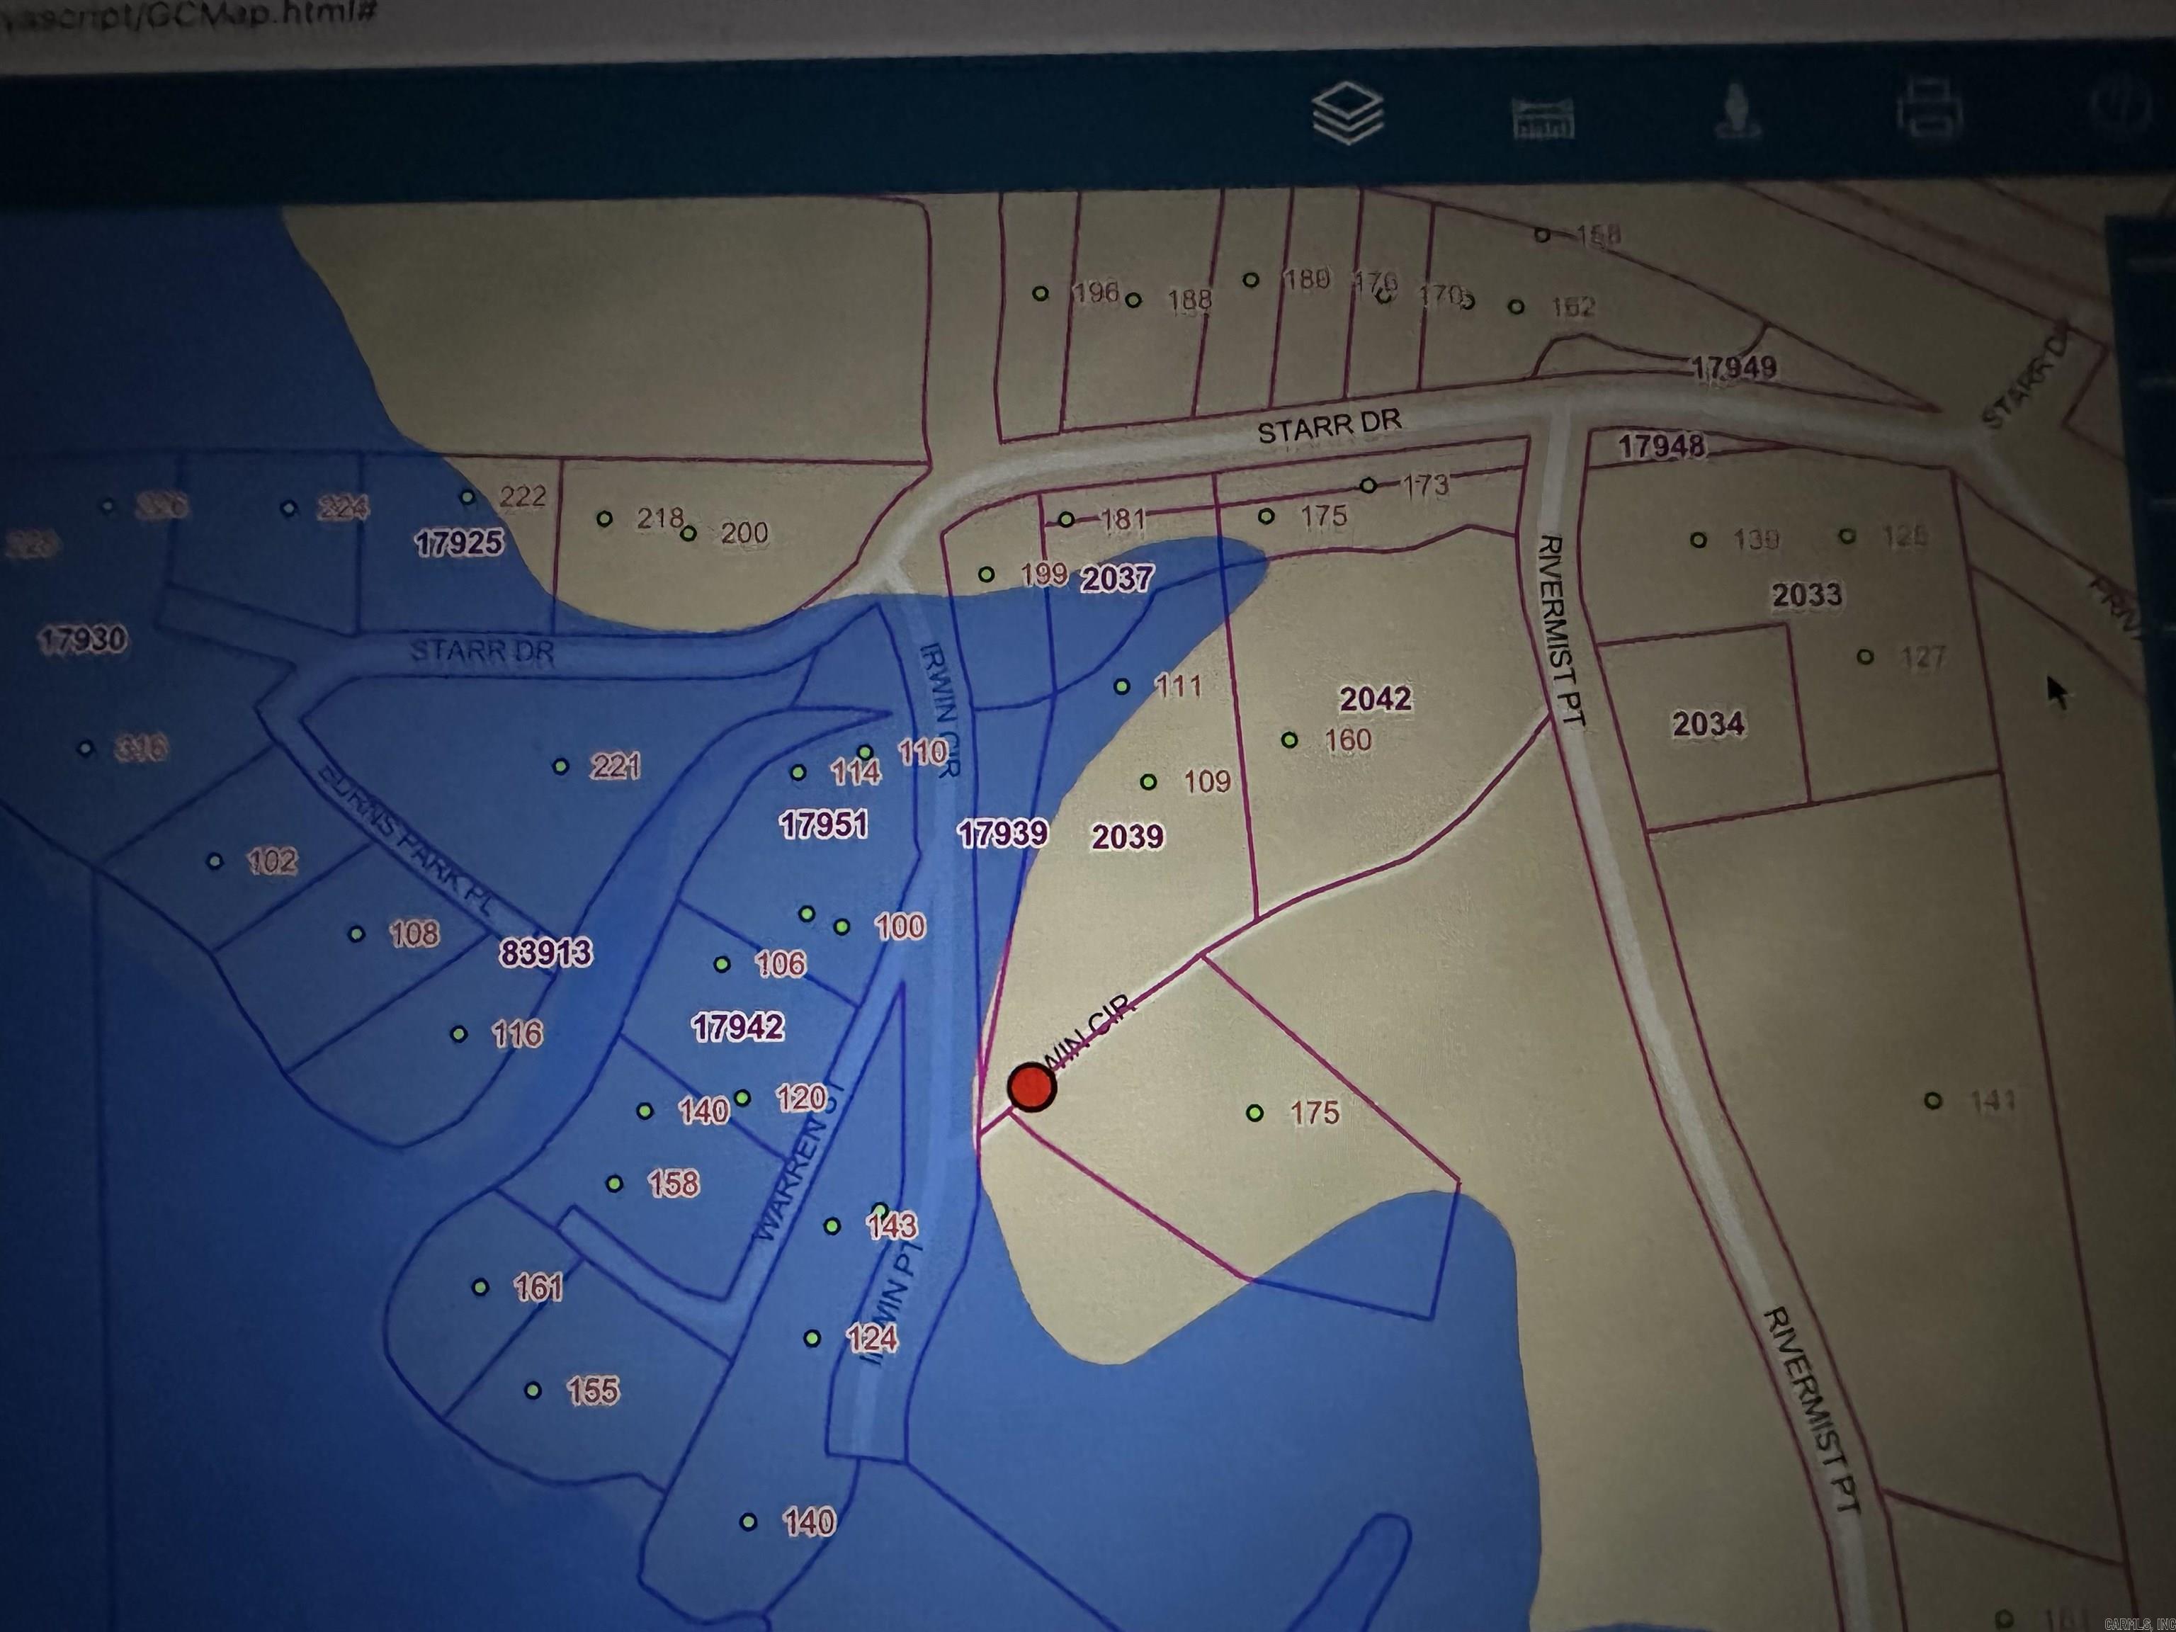Screen dimensions: 2176x1632
Task: Click parcel label 2042
Action: point(1376,698)
